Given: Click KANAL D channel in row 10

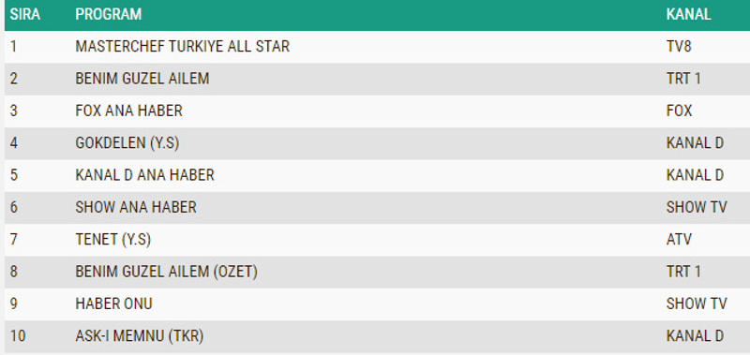Looking at the screenshot, I should (x=695, y=336).
